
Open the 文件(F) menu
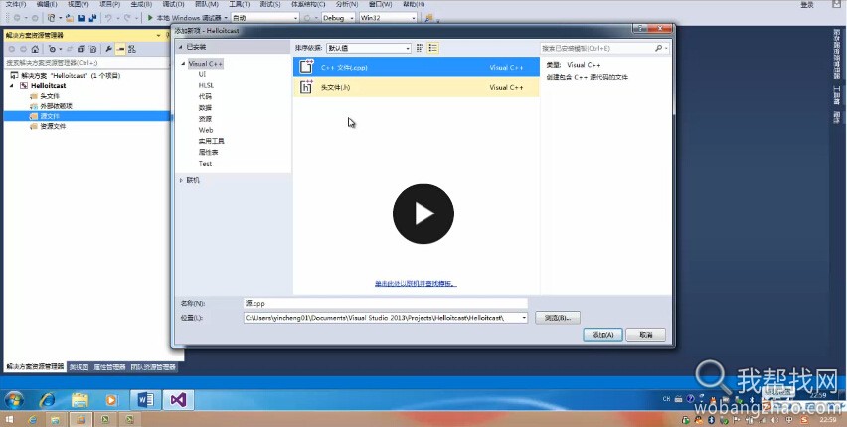coord(16,4)
